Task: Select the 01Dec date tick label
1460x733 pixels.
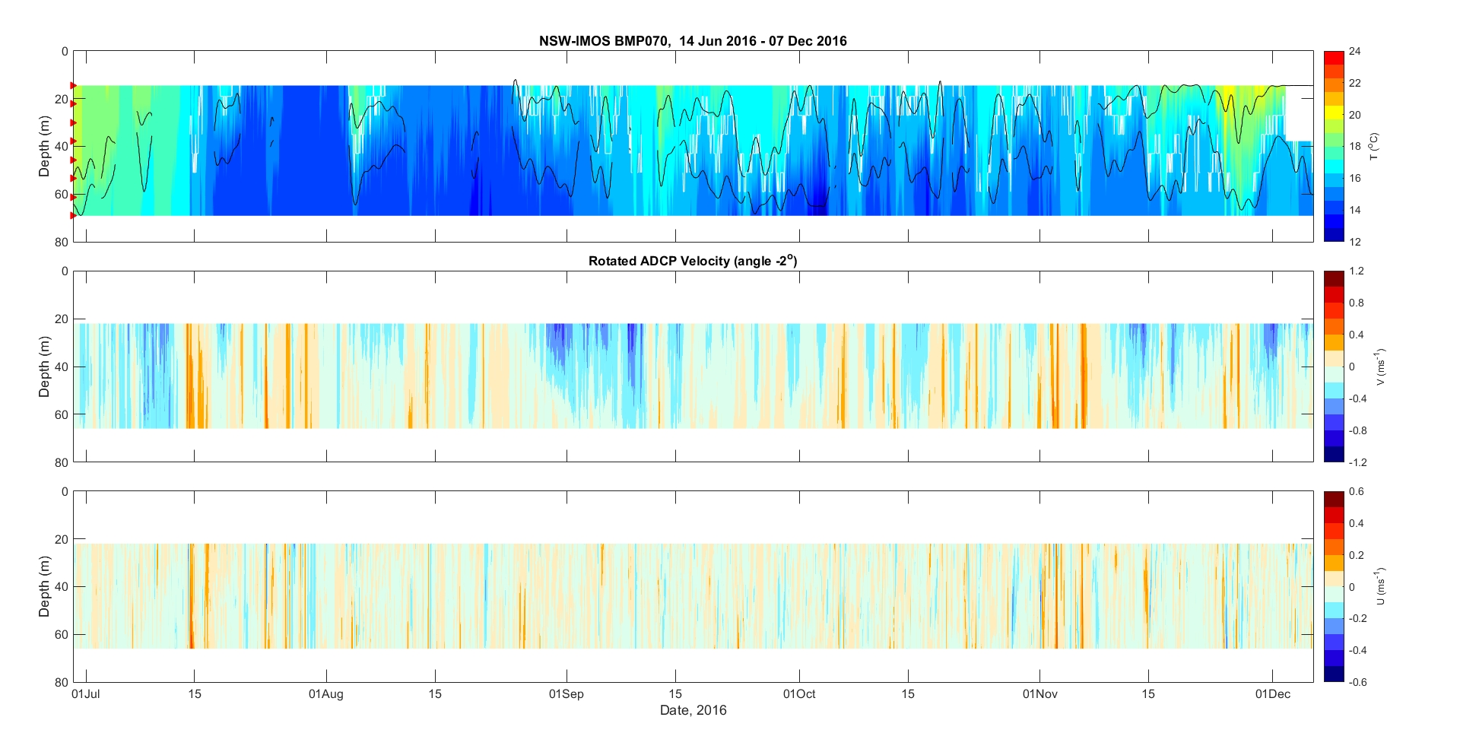Action: coord(1272,693)
